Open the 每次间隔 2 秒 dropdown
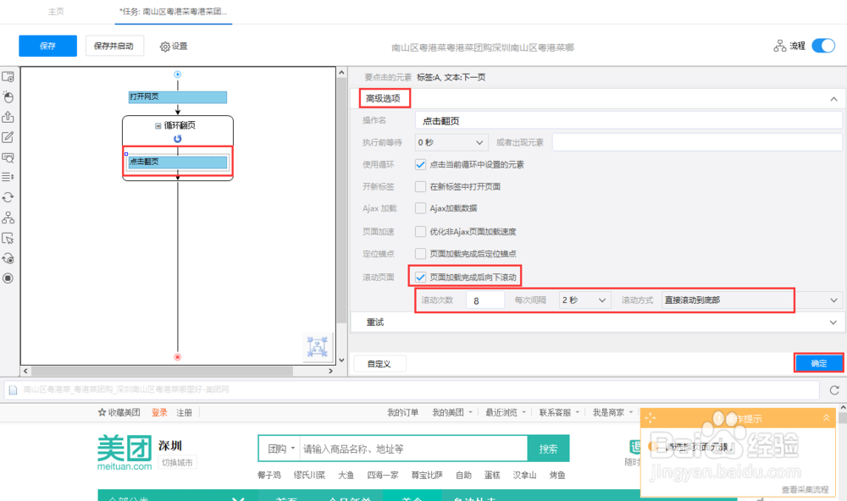 click(x=584, y=300)
